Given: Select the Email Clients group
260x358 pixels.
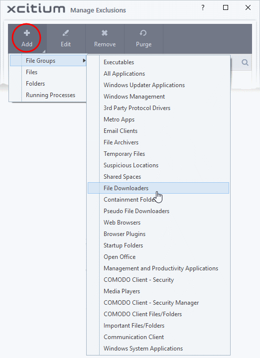Looking at the screenshot, I should [158, 131].
